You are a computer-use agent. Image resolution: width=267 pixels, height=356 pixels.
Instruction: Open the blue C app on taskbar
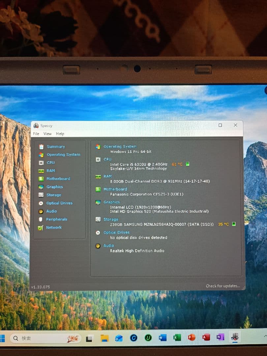point(133,338)
